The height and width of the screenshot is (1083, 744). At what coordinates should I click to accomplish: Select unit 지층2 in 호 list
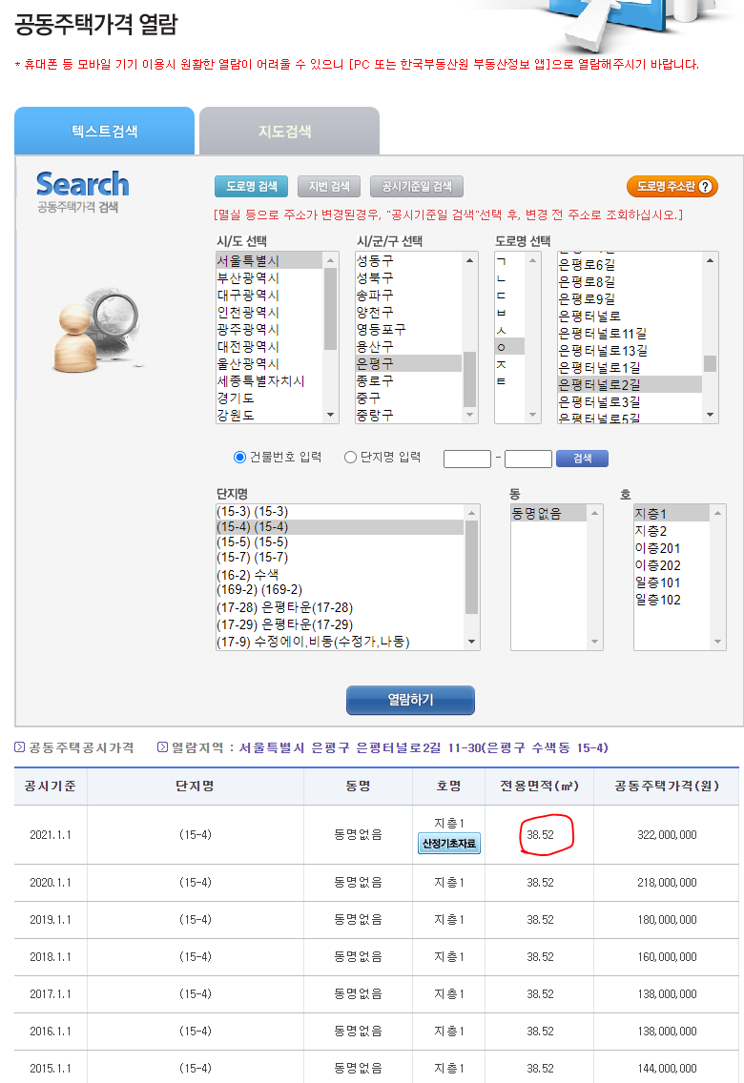(x=672, y=531)
